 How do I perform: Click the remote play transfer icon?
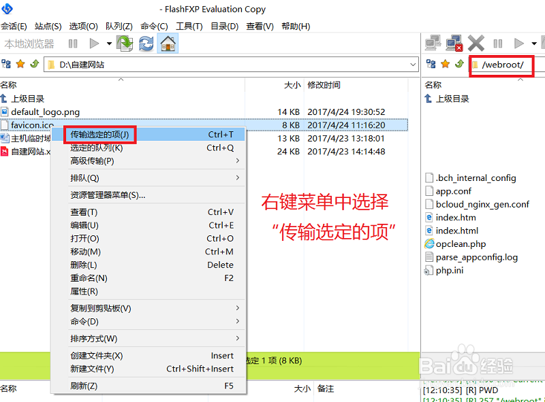[x=518, y=44]
